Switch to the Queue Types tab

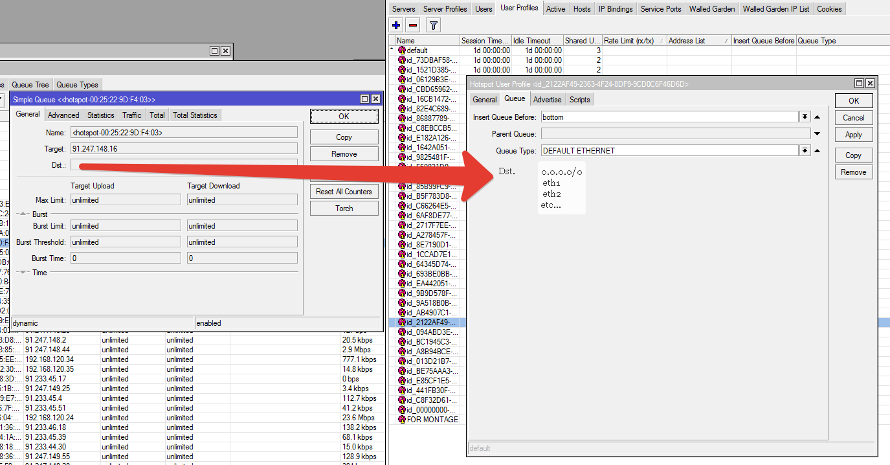(x=77, y=84)
